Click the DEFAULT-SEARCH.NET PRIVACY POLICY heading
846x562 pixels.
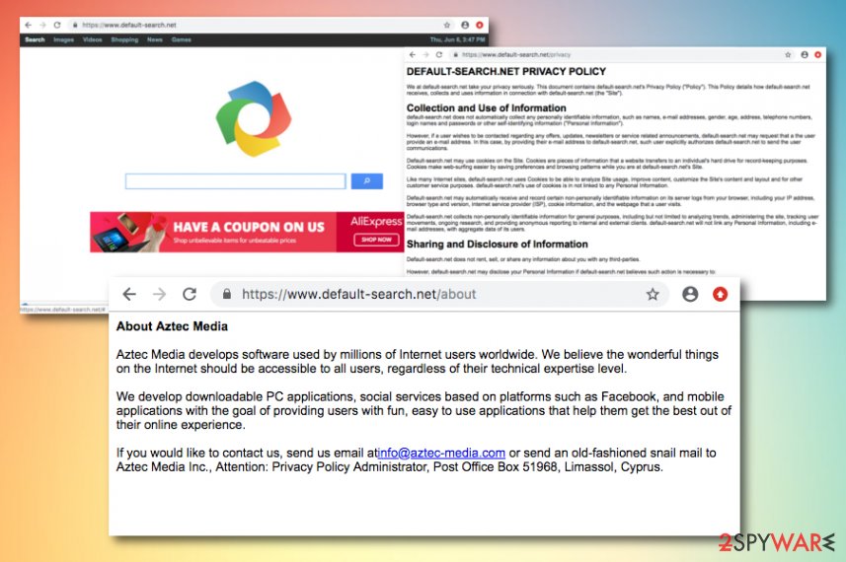(x=506, y=71)
